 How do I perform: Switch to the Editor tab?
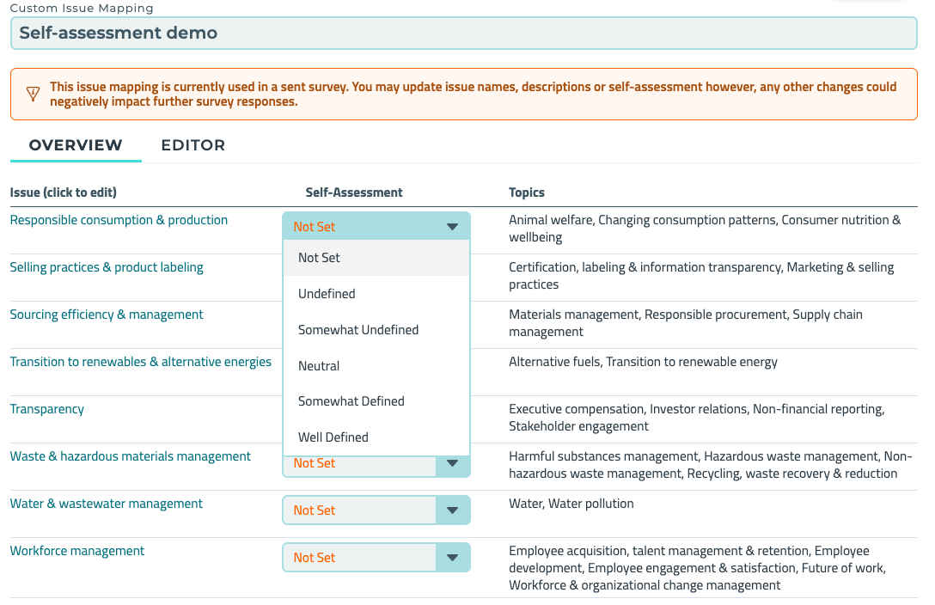tap(193, 145)
